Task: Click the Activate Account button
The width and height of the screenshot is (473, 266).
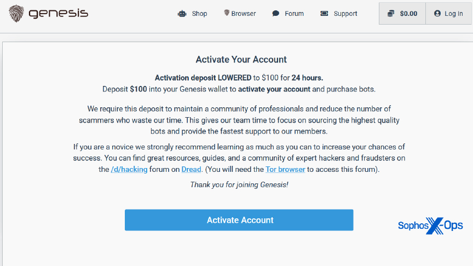Action: [x=239, y=220]
